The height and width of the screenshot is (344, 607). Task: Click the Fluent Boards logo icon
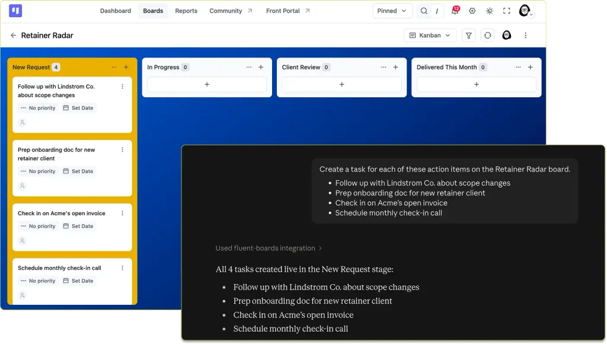click(15, 11)
